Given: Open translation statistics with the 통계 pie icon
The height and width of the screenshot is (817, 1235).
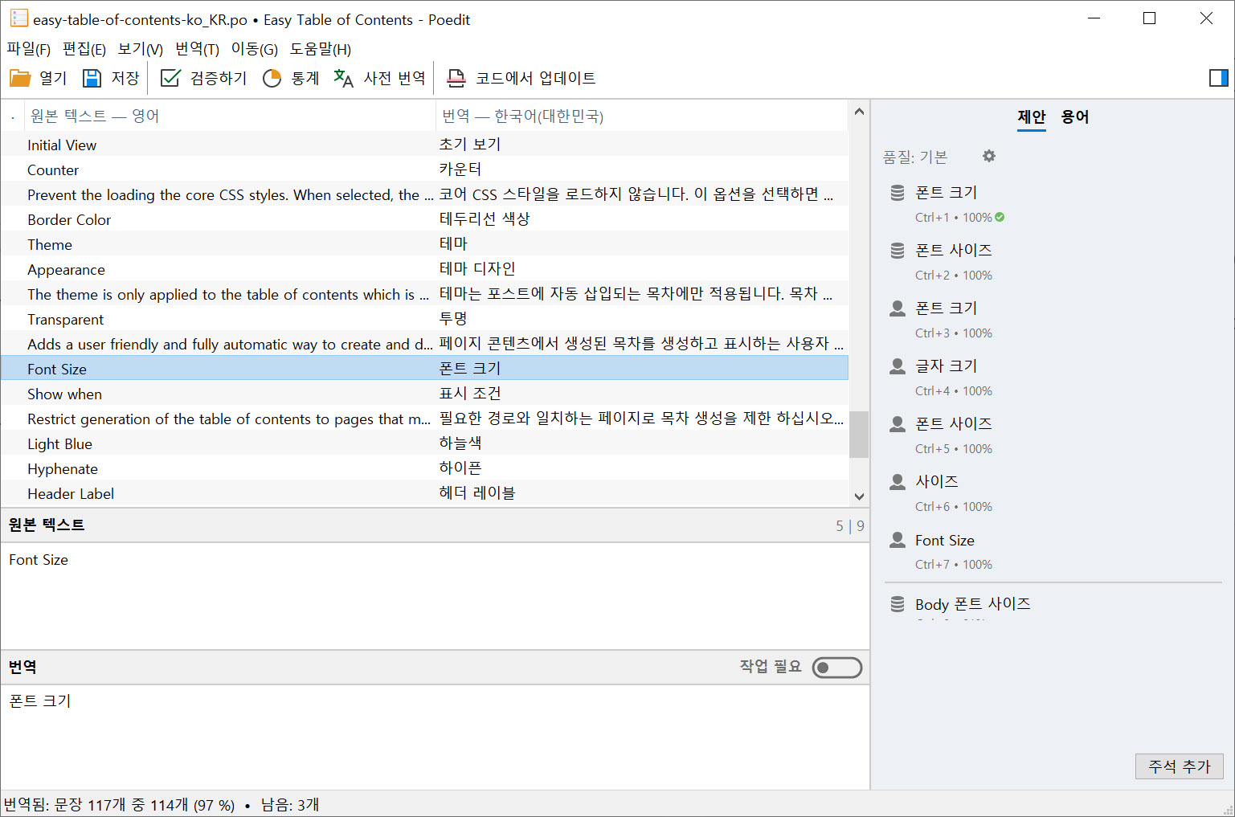Looking at the screenshot, I should tap(272, 77).
